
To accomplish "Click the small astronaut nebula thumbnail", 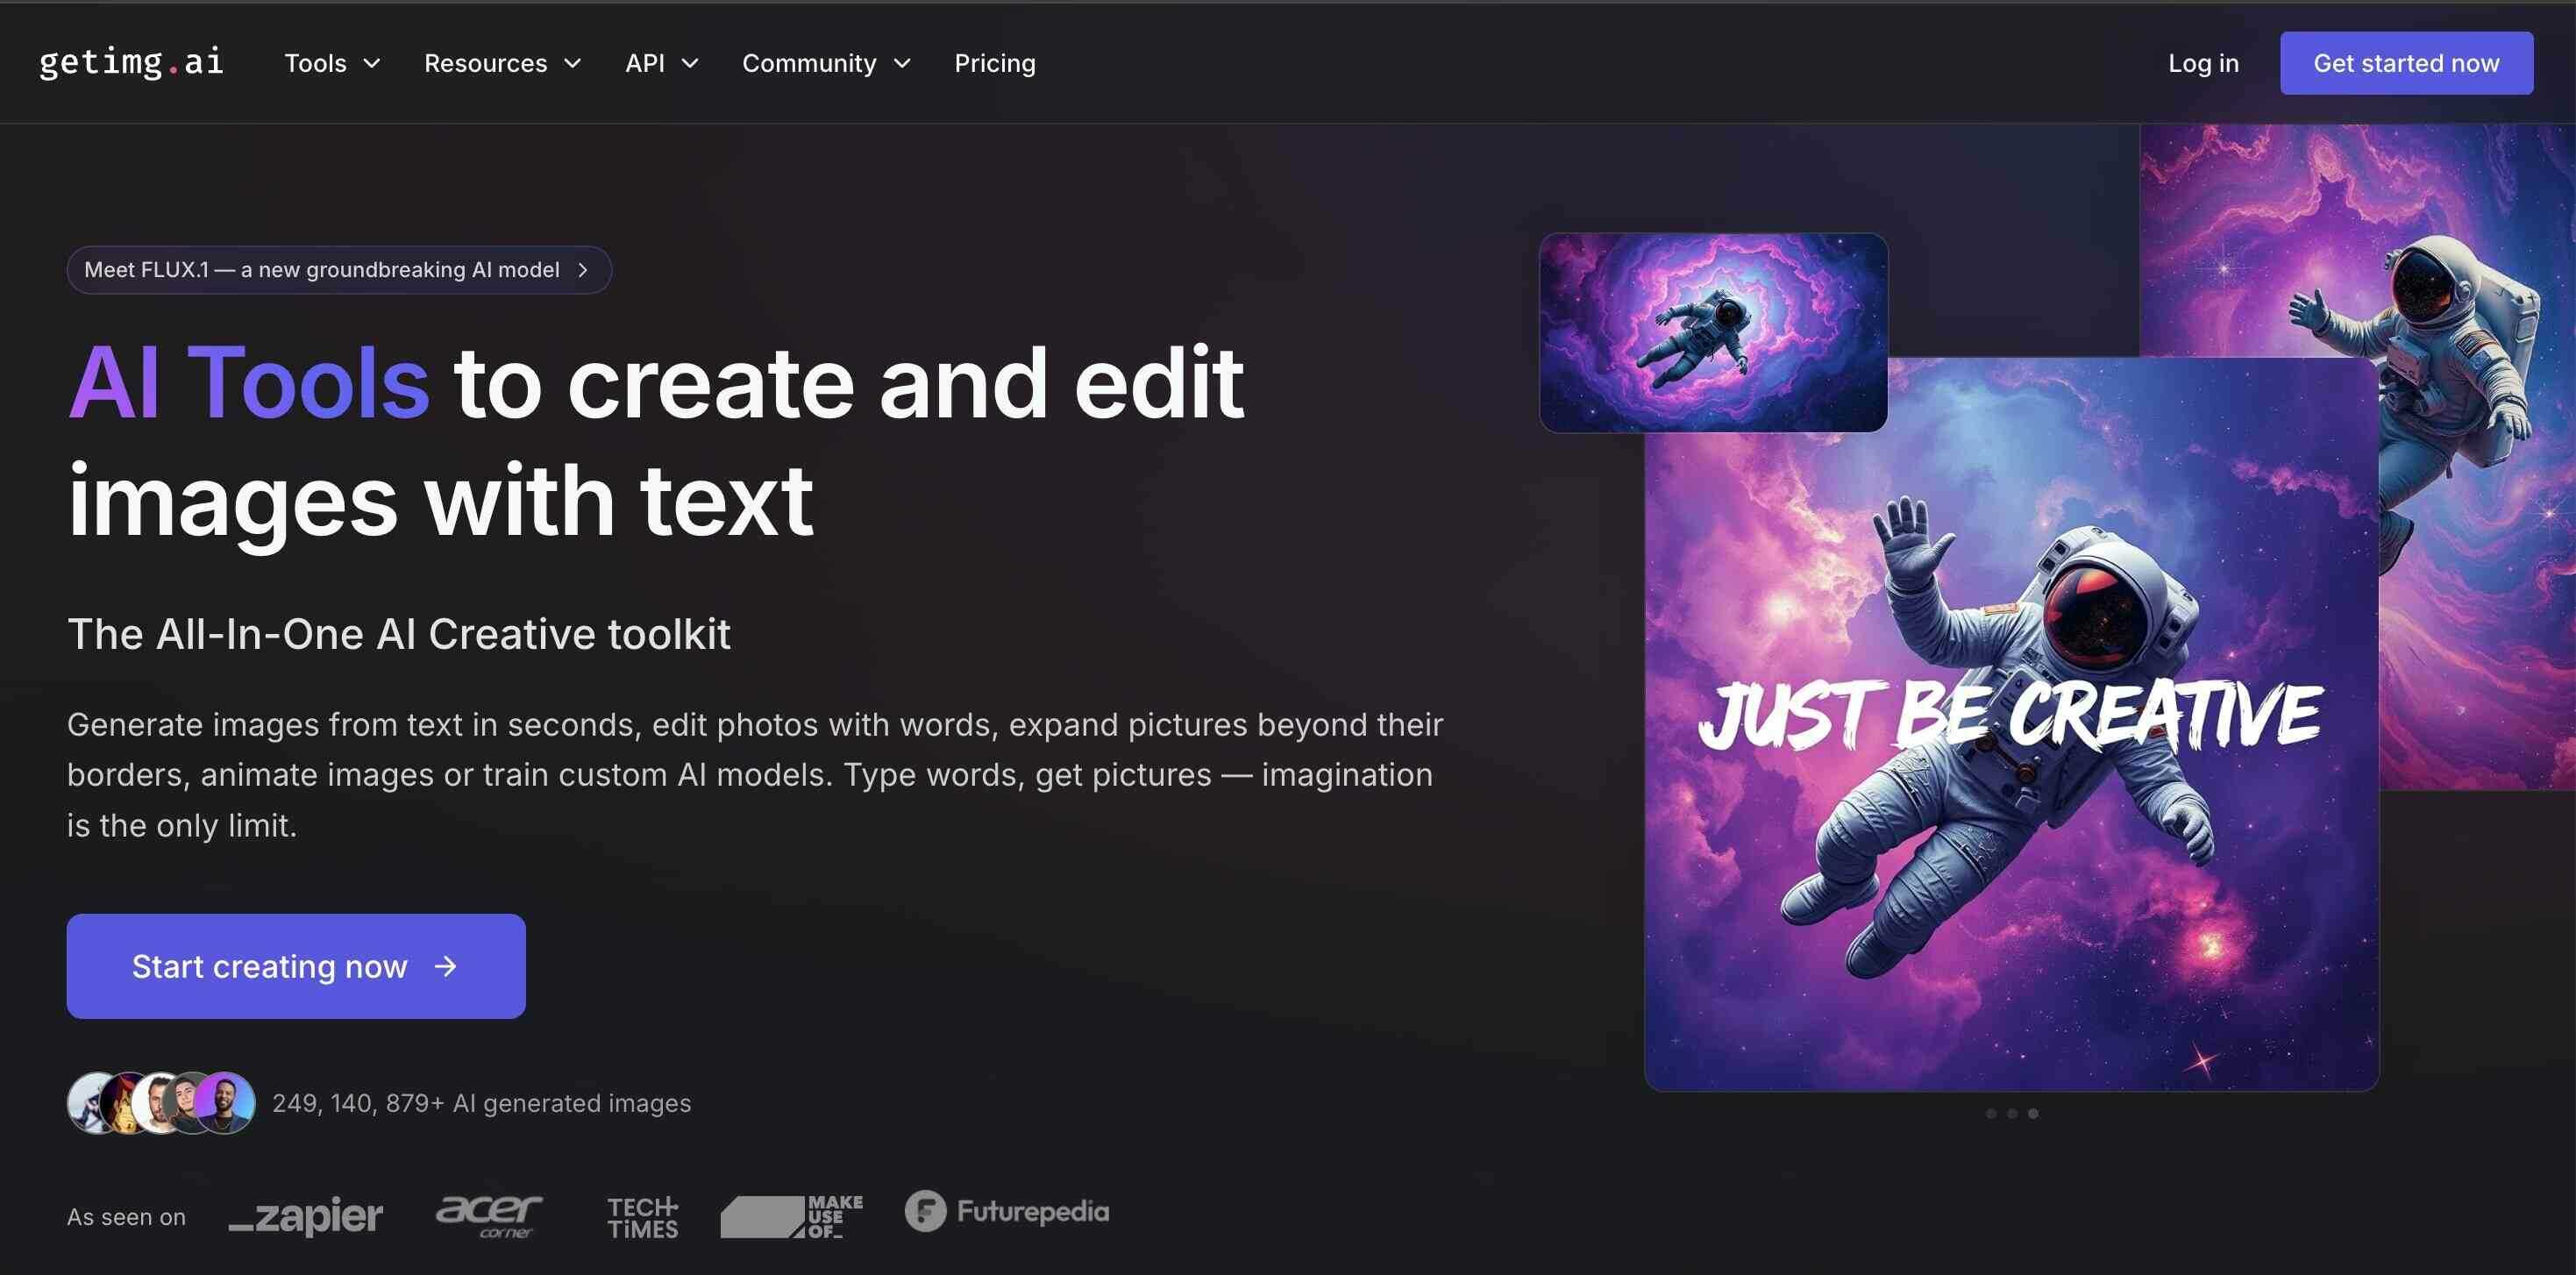I will click(x=1713, y=332).
